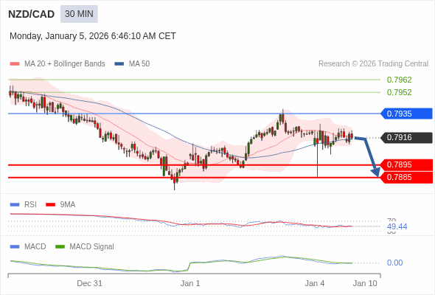Viewport: 435px width, 295px height.
Task: Click the MACD blue legend swatch
Action: tap(15, 247)
